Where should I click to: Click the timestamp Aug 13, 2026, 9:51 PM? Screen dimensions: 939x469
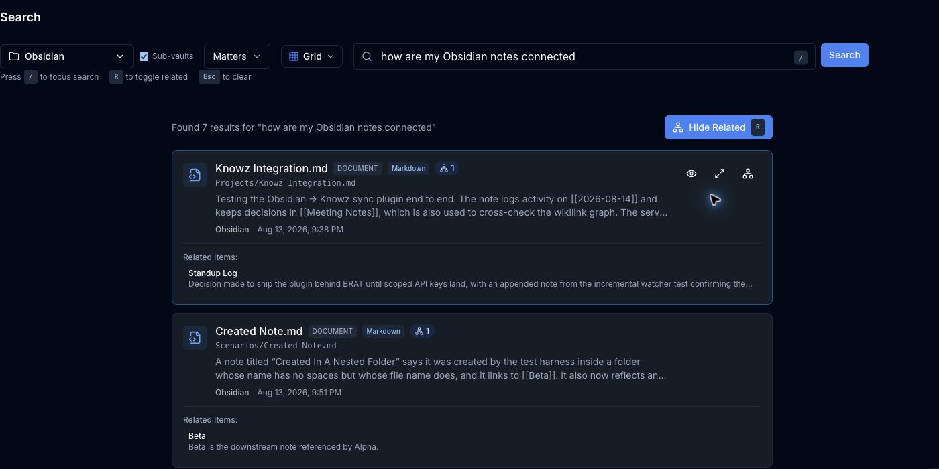pyautogui.click(x=299, y=393)
